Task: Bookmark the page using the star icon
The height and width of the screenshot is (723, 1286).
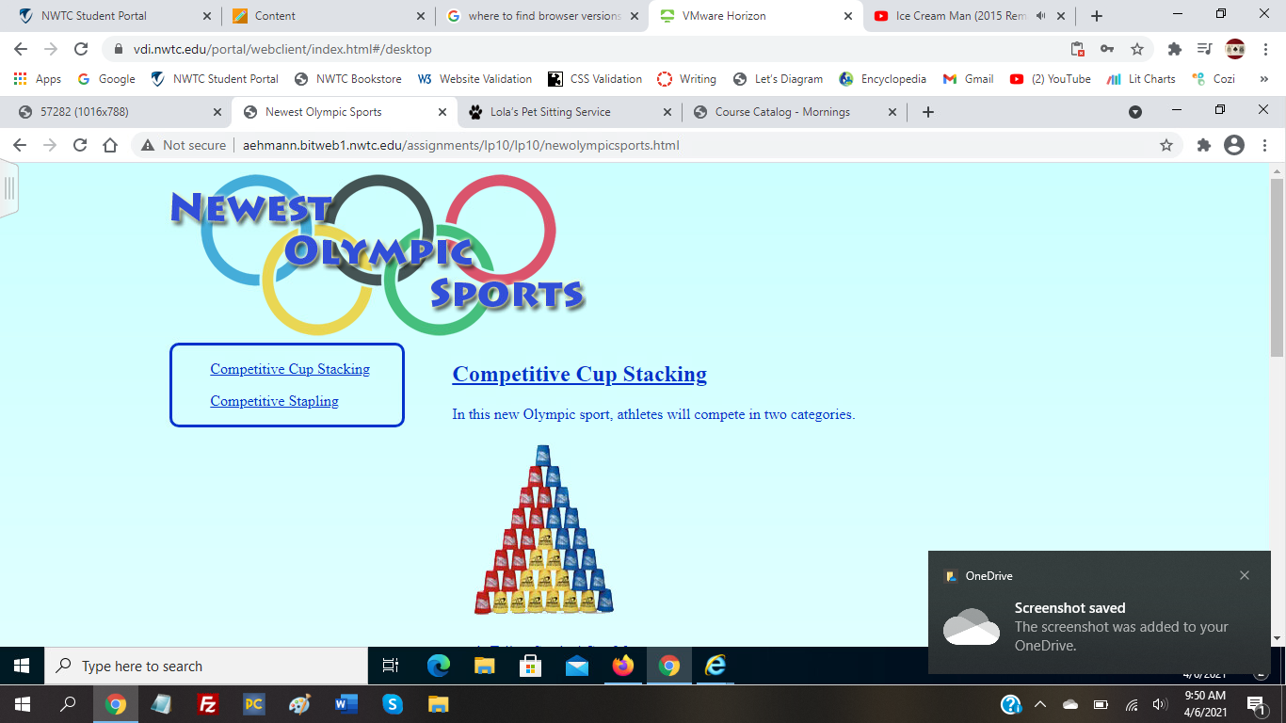Action: 1166,145
